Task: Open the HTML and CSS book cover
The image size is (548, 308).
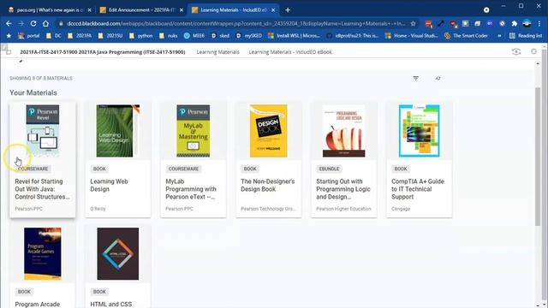Action: point(118,253)
